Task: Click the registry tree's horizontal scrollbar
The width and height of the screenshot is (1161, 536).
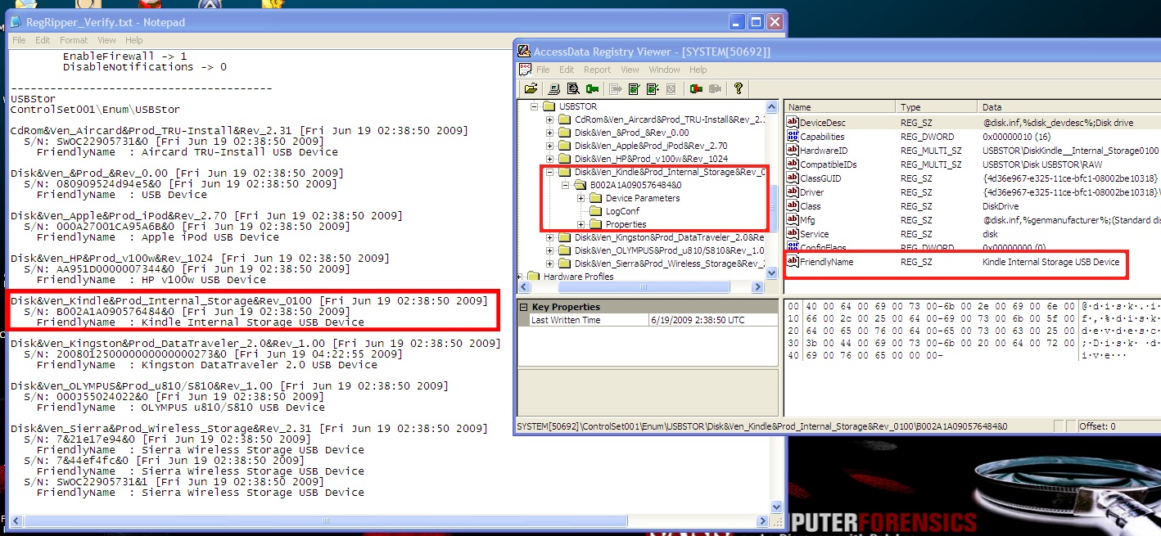Action: click(x=641, y=287)
